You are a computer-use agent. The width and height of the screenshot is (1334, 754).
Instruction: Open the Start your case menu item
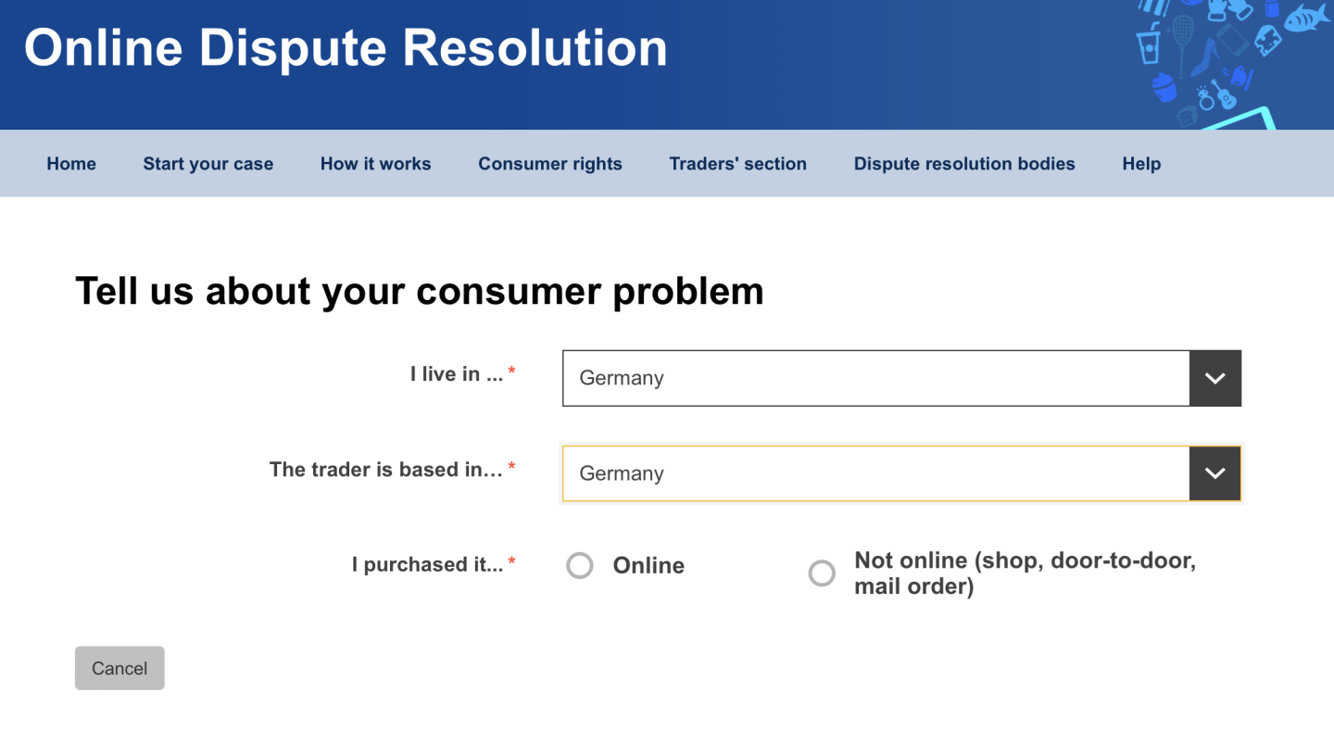pyautogui.click(x=208, y=164)
